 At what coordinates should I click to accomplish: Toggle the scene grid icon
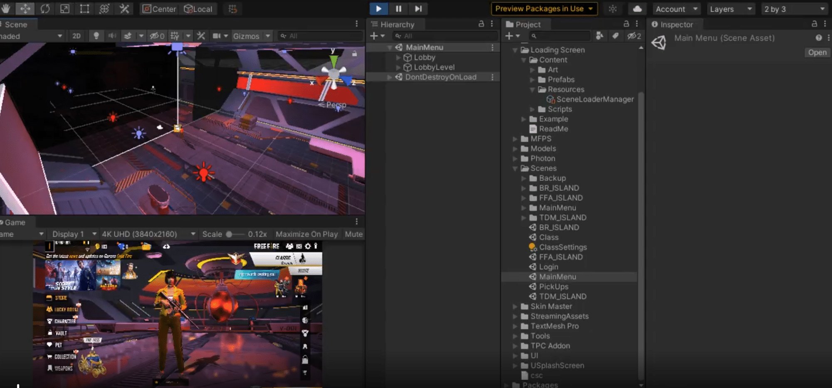point(175,36)
